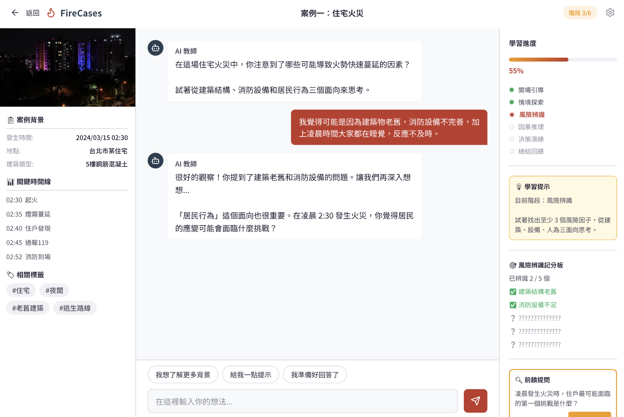
Task: Click the #逃生路線 tag
Action: (x=75, y=308)
